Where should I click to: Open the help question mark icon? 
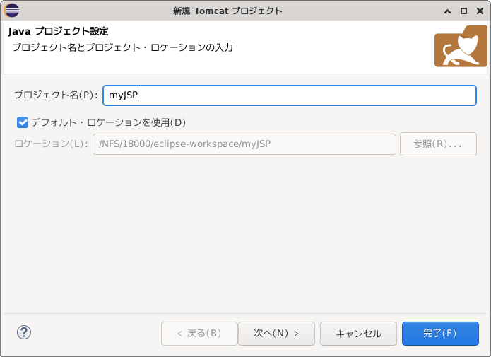[24, 332]
